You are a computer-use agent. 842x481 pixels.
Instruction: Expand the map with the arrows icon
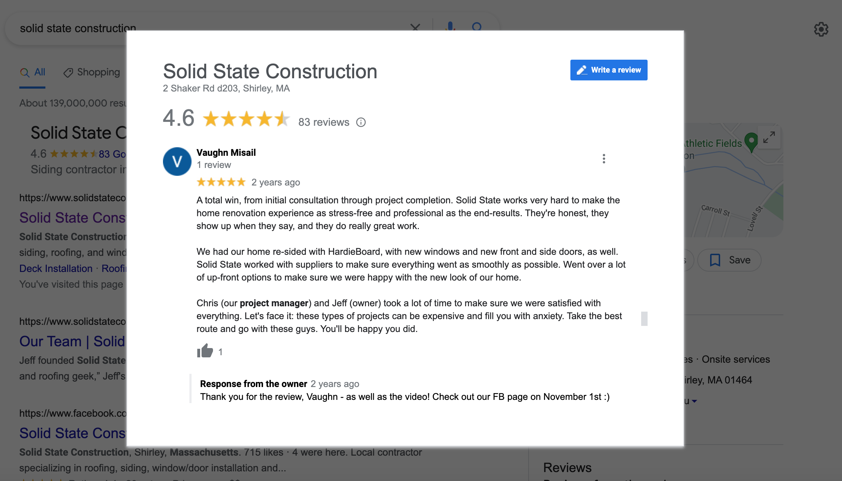coord(769,137)
